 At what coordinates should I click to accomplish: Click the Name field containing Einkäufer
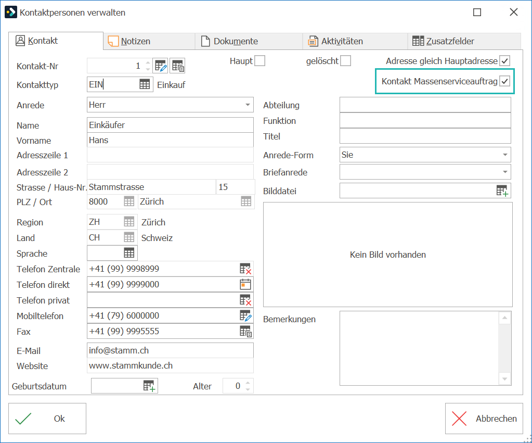171,125
